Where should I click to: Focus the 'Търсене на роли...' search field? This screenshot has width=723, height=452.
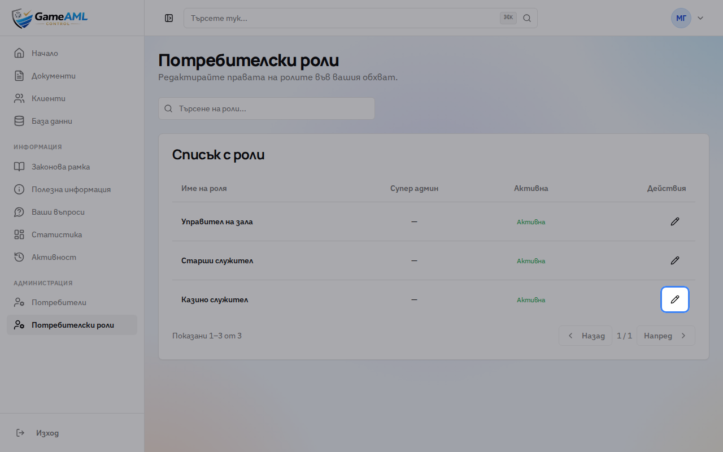click(267, 108)
